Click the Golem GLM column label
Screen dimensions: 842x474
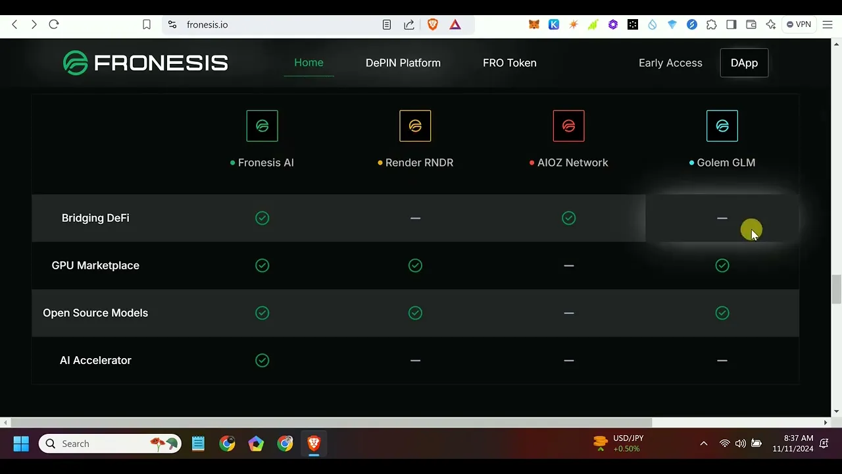coord(726,163)
